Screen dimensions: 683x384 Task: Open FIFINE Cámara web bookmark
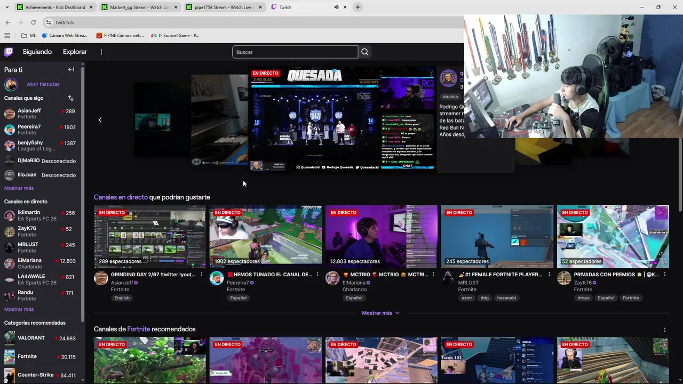(120, 36)
